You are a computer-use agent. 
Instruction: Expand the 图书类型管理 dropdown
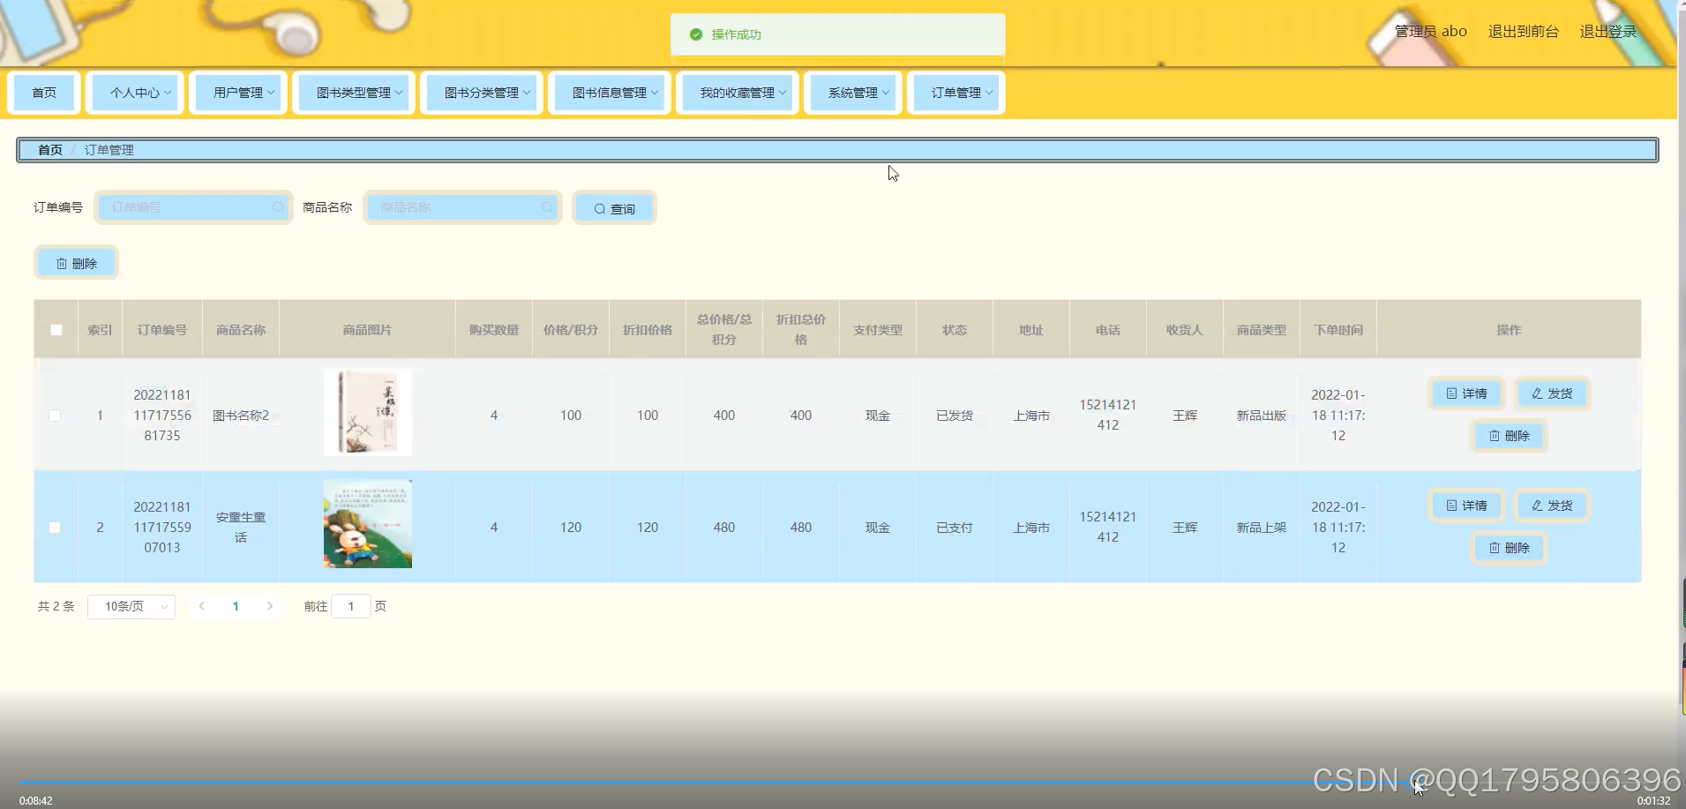tap(354, 92)
